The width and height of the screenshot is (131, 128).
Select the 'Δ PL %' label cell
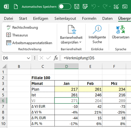pyautogui.click(x=43, y=124)
